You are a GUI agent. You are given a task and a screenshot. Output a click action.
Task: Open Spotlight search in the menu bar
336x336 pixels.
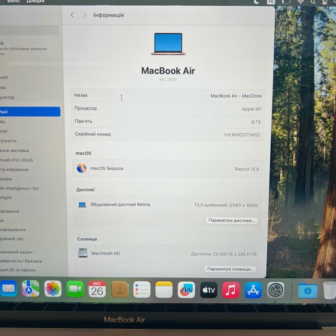pos(313,2)
